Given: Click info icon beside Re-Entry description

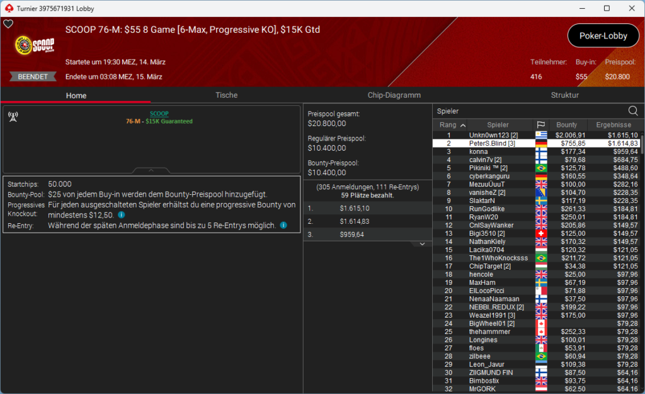Looking at the screenshot, I should [x=283, y=225].
